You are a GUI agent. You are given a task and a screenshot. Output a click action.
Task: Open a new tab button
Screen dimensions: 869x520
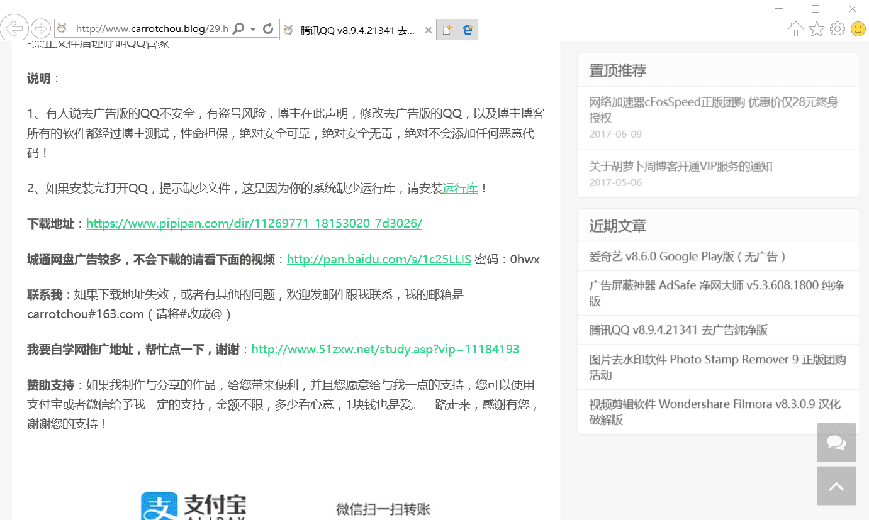tap(447, 30)
